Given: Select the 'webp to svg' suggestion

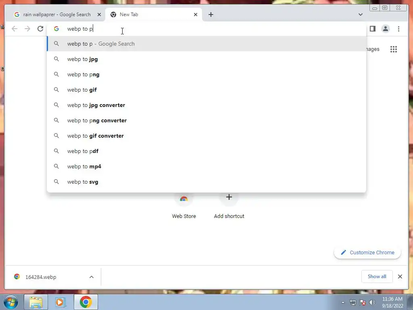Looking at the screenshot, I should 206,182.
